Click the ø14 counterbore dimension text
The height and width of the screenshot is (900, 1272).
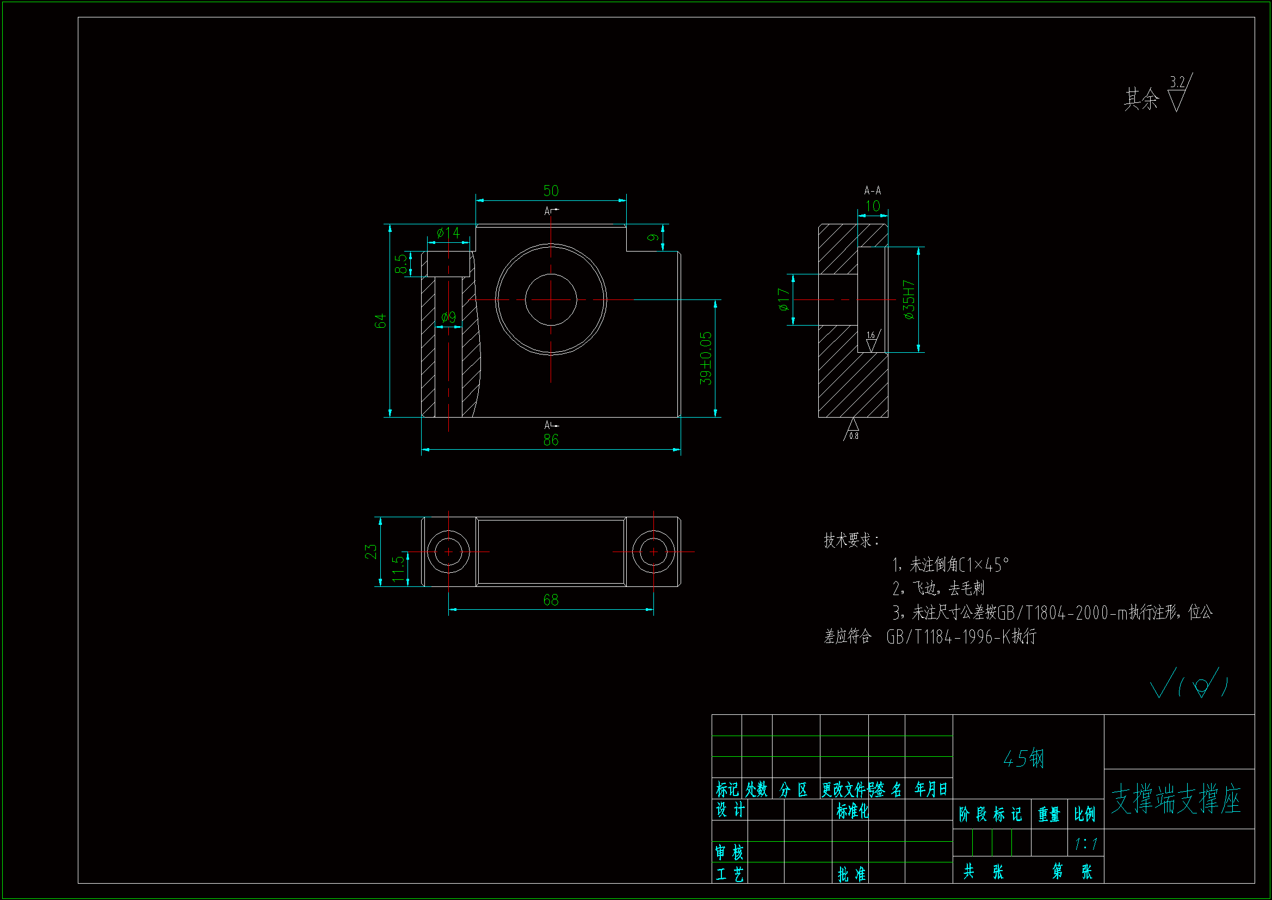[448, 233]
